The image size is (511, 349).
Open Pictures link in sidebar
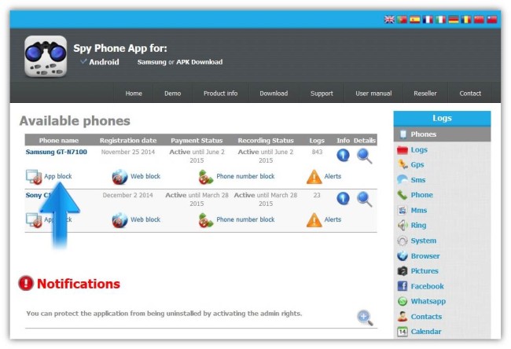tap(425, 271)
